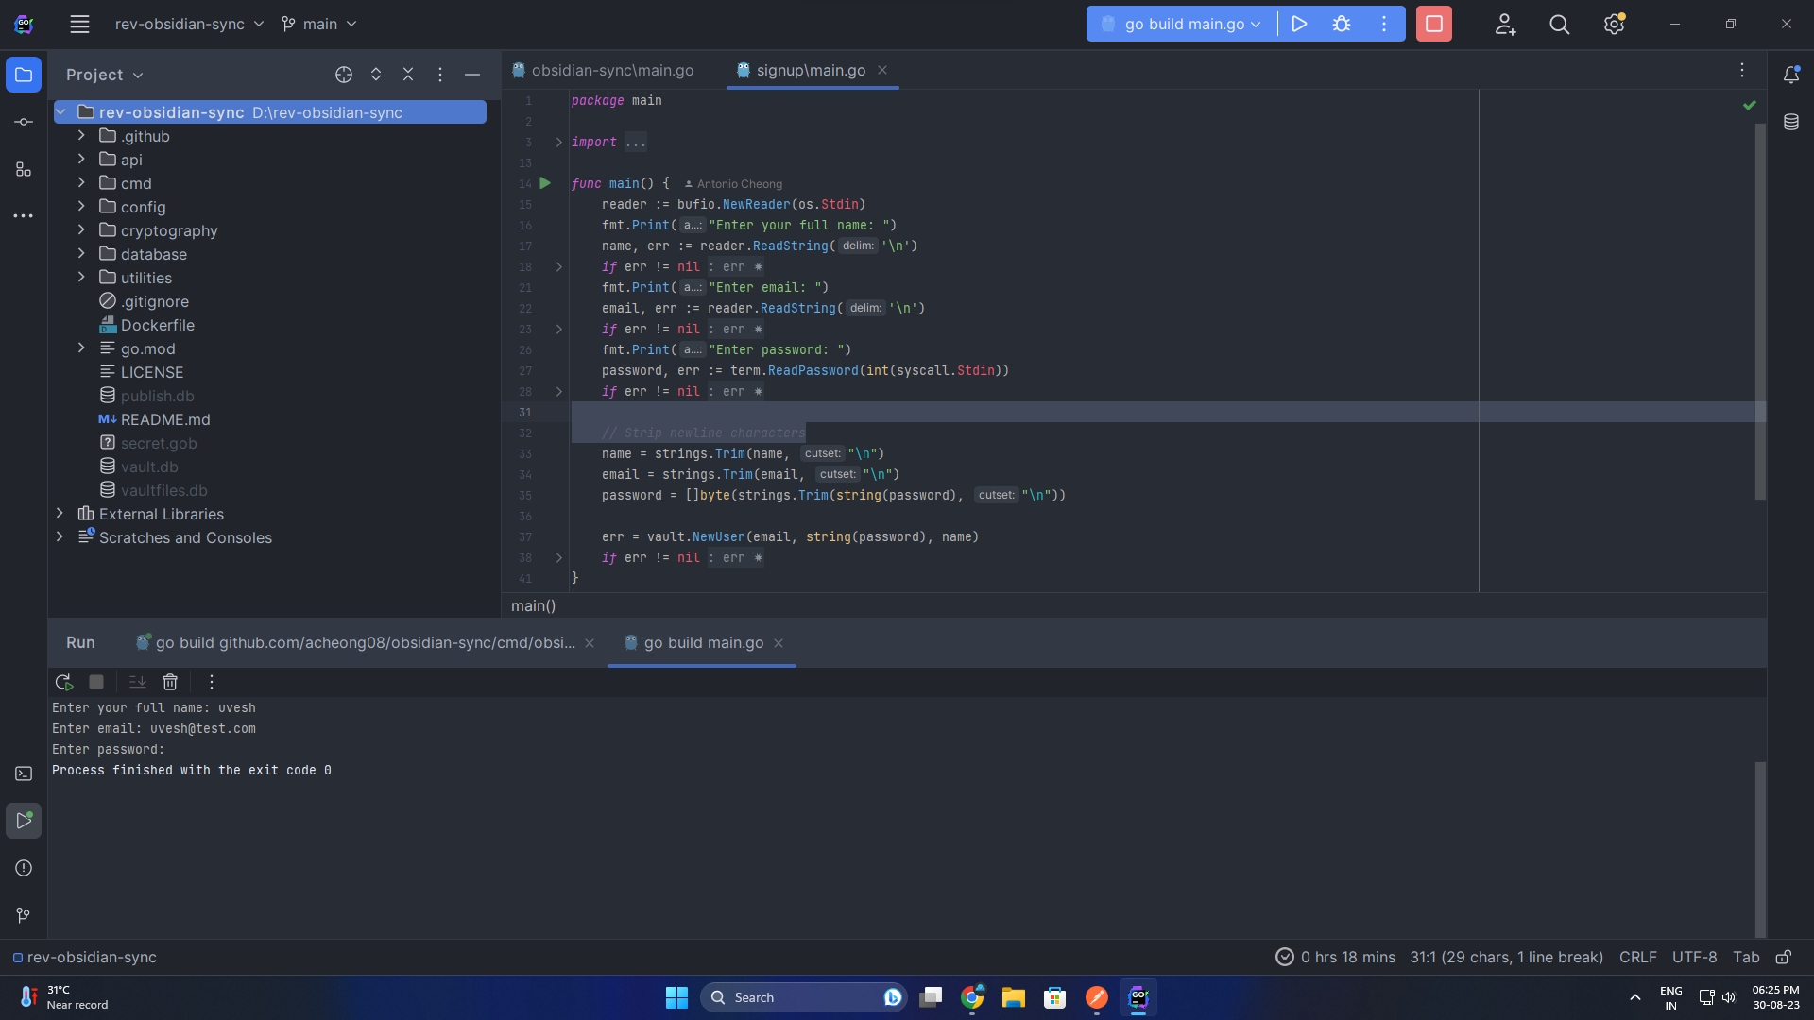This screenshot has width=1814, height=1020.
Task: Open the Terminal tool window
Action: point(23,773)
